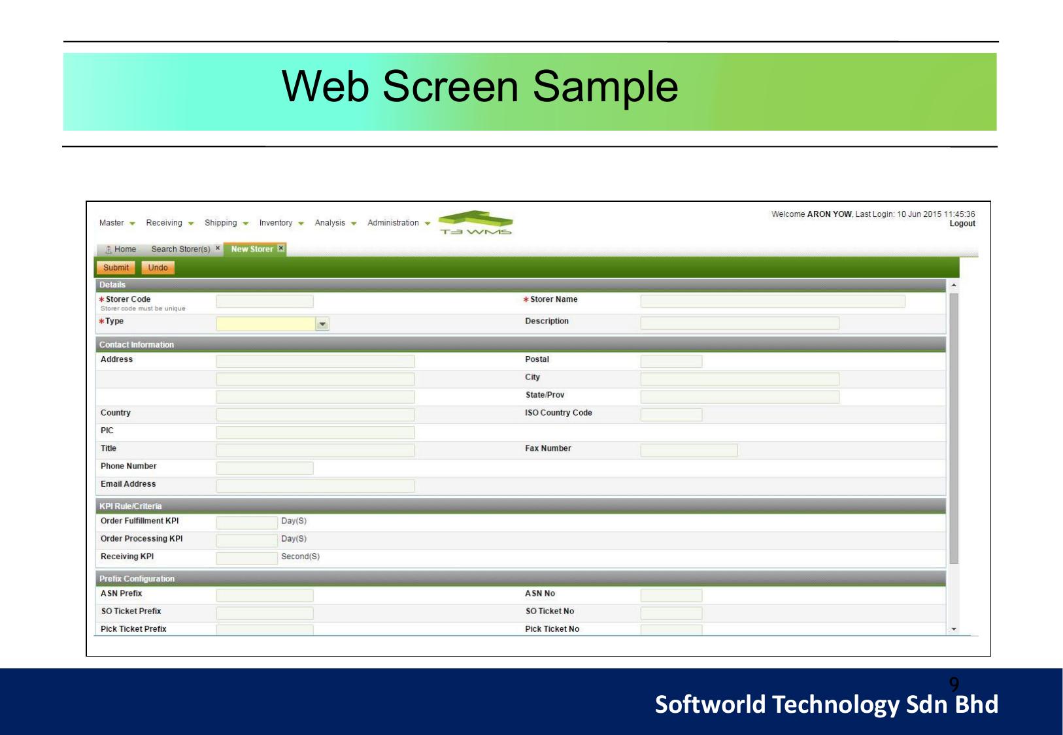Focus the Storer Name input field
The width and height of the screenshot is (1063, 735).
773,301
